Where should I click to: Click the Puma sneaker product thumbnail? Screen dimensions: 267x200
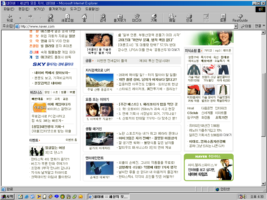[209, 69]
